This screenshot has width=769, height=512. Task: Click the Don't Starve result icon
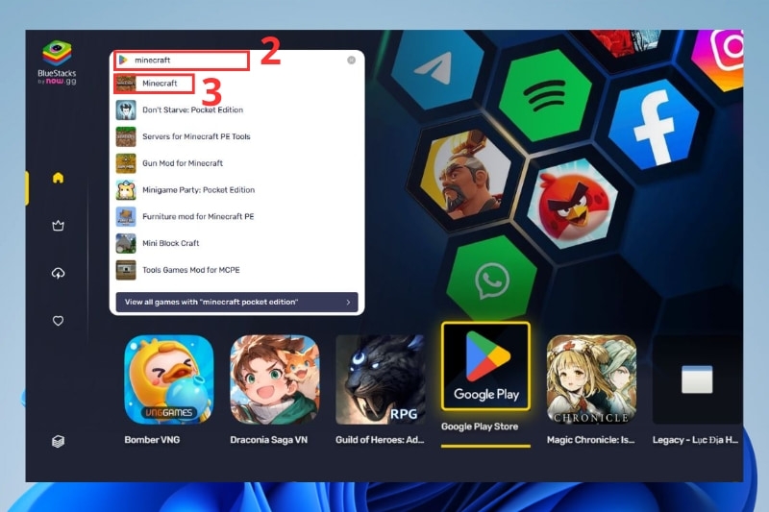[126, 110]
